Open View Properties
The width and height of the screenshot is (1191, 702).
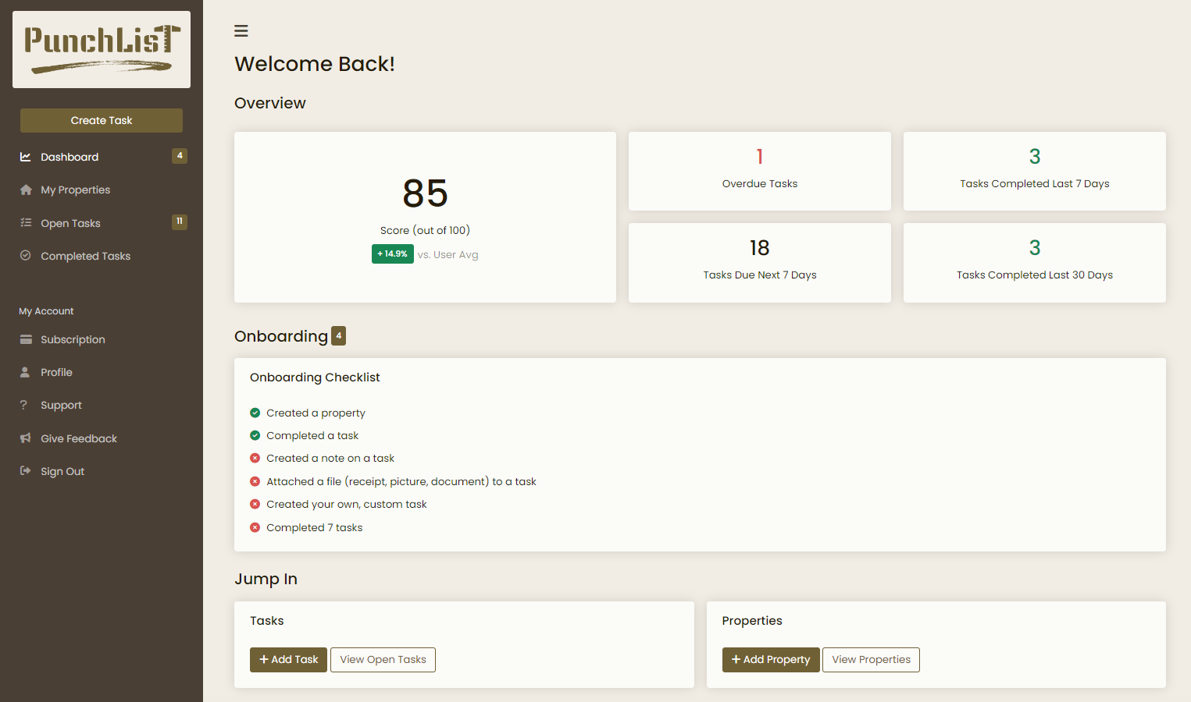[871, 660]
